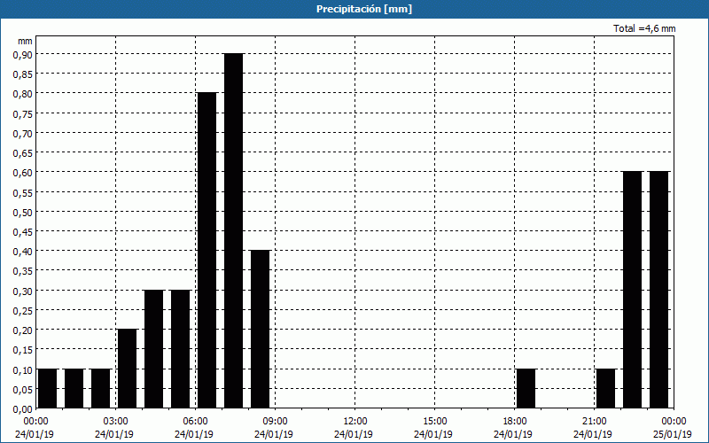Image resolution: width=709 pixels, height=443 pixels.
Task: Select the 12:00 time label
Action: pos(355,422)
